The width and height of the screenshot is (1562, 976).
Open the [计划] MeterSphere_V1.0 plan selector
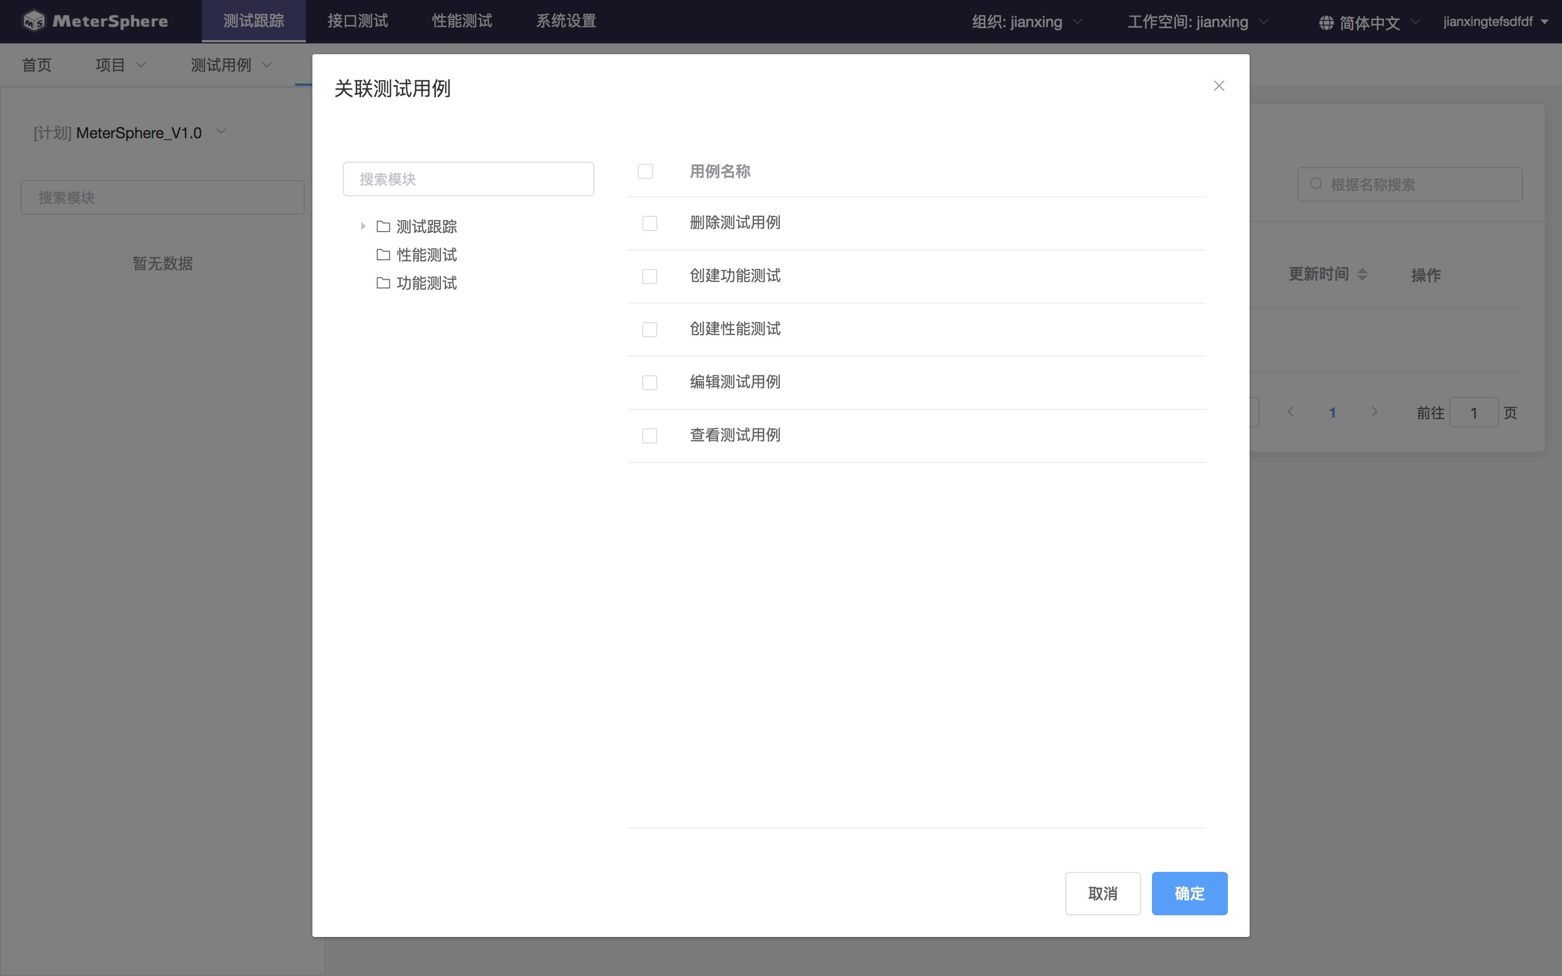pos(130,132)
